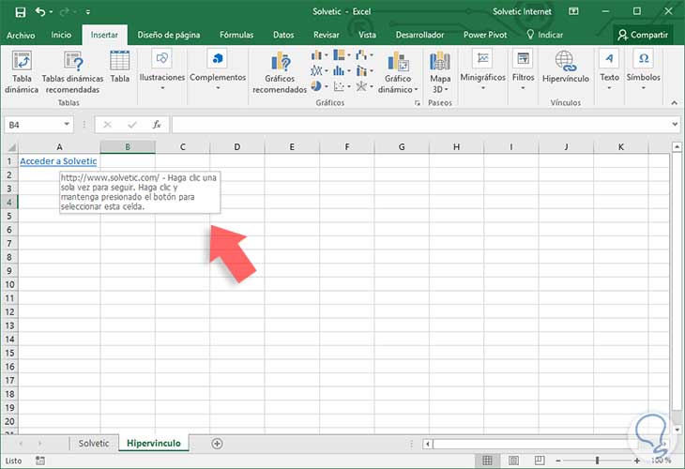Insert a combo chart
The width and height of the screenshot is (685, 469).
(364, 70)
